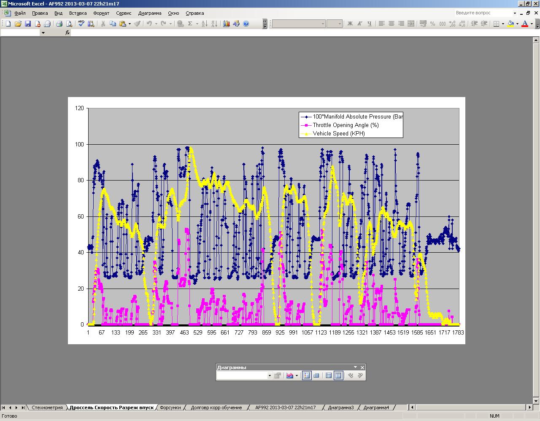Image resolution: width=540 pixels, height=421 pixels.
Task: Toggle the data table button in Диаграммы toolbar
Action: pyautogui.click(x=316, y=375)
